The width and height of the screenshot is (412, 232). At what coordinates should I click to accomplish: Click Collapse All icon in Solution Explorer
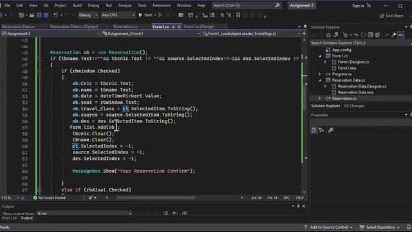click(x=370, y=35)
